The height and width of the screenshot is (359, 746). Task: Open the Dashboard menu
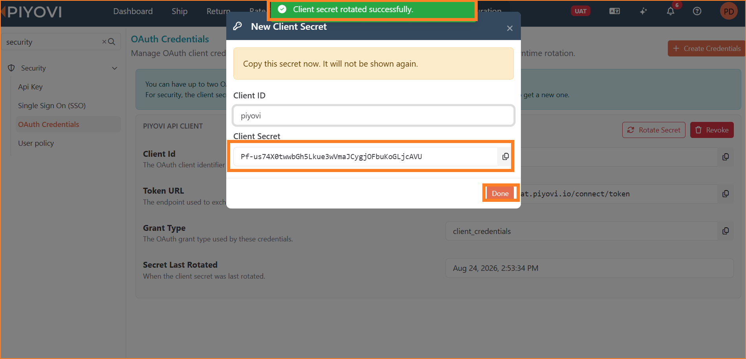[133, 11]
